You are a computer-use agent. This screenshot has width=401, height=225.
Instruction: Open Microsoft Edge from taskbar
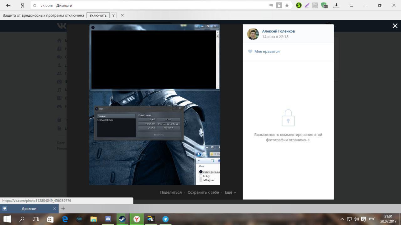point(65,219)
